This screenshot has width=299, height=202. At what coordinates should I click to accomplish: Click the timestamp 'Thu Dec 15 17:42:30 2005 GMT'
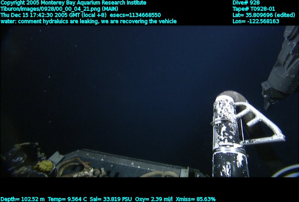[x=40, y=15]
